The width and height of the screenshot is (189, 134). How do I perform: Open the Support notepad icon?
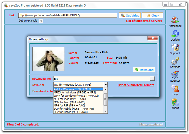(x=175, y=47)
